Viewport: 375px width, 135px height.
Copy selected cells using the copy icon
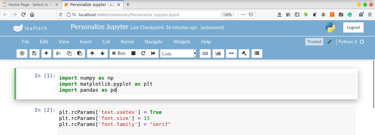pos(69,54)
